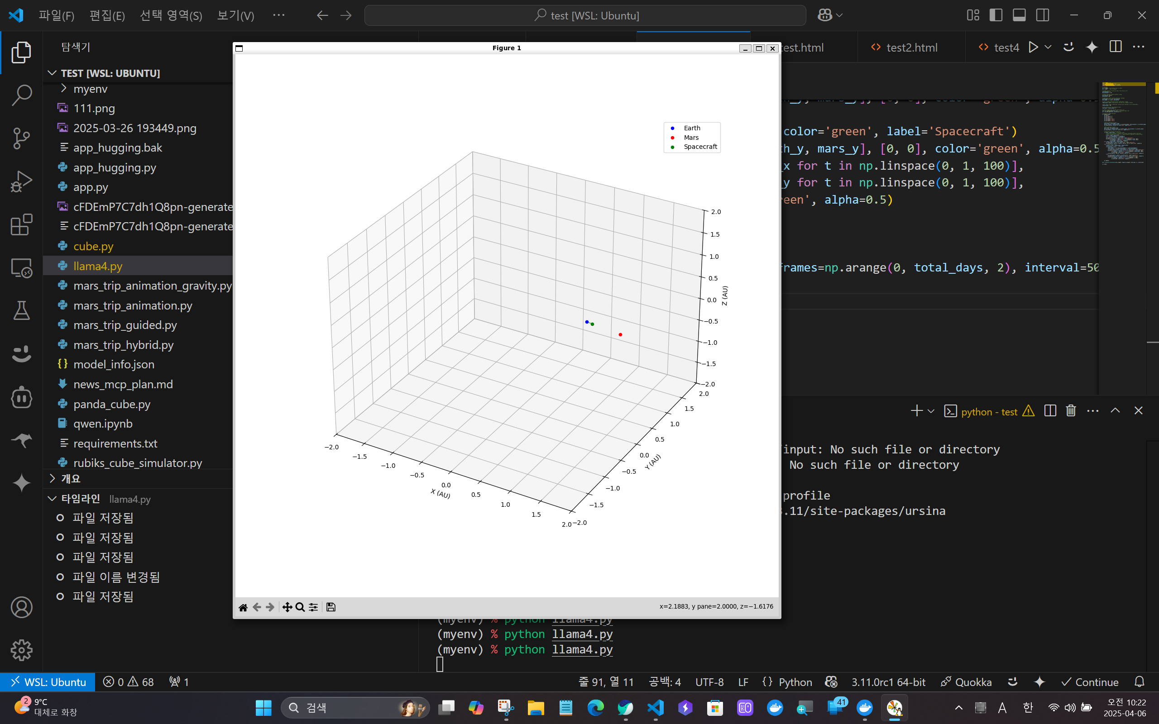The height and width of the screenshot is (724, 1159).
Task: Click UTF-8 encoding status item
Action: pos(709,682)
